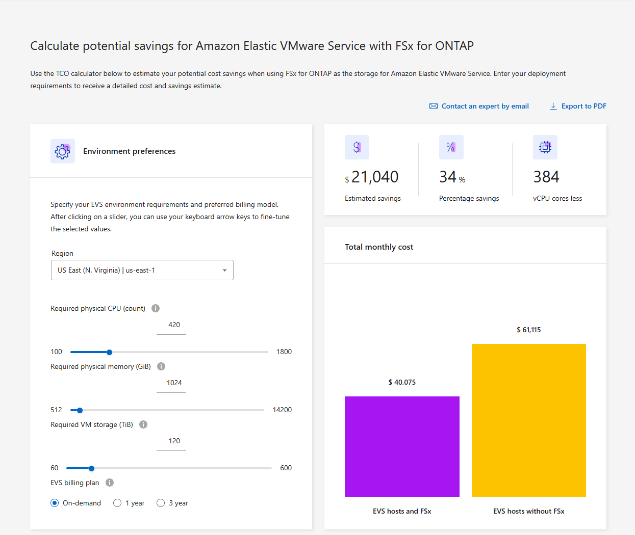Viewport: 635px width, 535px height.
Task: Click the physical CPU slider handle
Action: tap(109, 352)
